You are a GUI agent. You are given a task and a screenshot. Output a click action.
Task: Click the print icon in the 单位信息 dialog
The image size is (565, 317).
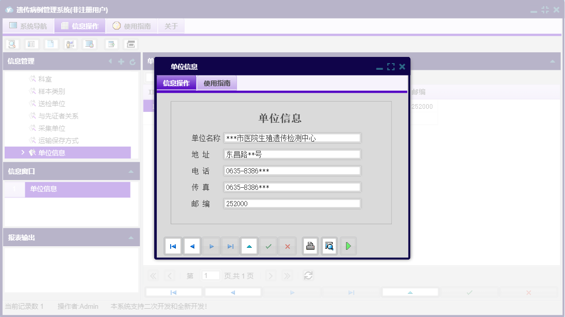(310, 246)
